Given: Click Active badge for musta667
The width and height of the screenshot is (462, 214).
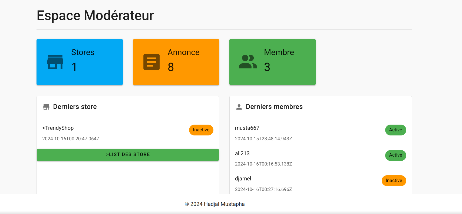Looking at the screenshot, I should 395,130.
